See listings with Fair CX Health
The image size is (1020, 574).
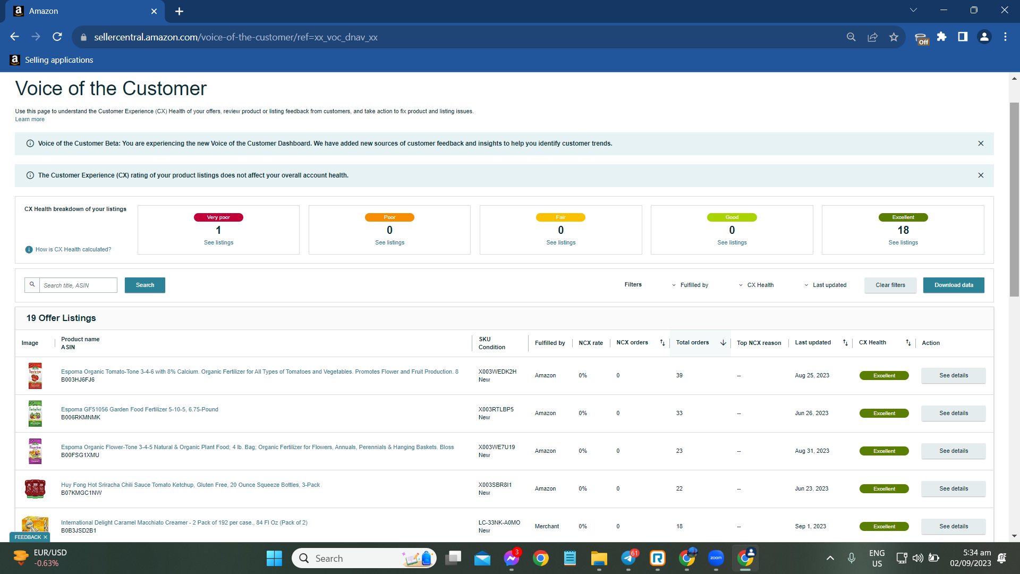pos(560,243)
